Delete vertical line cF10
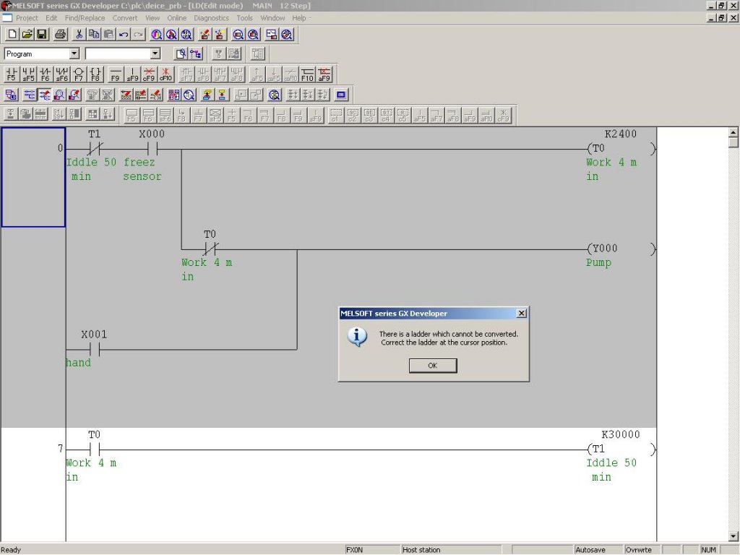This screenshot has width=740, height=555. point(165,74)
